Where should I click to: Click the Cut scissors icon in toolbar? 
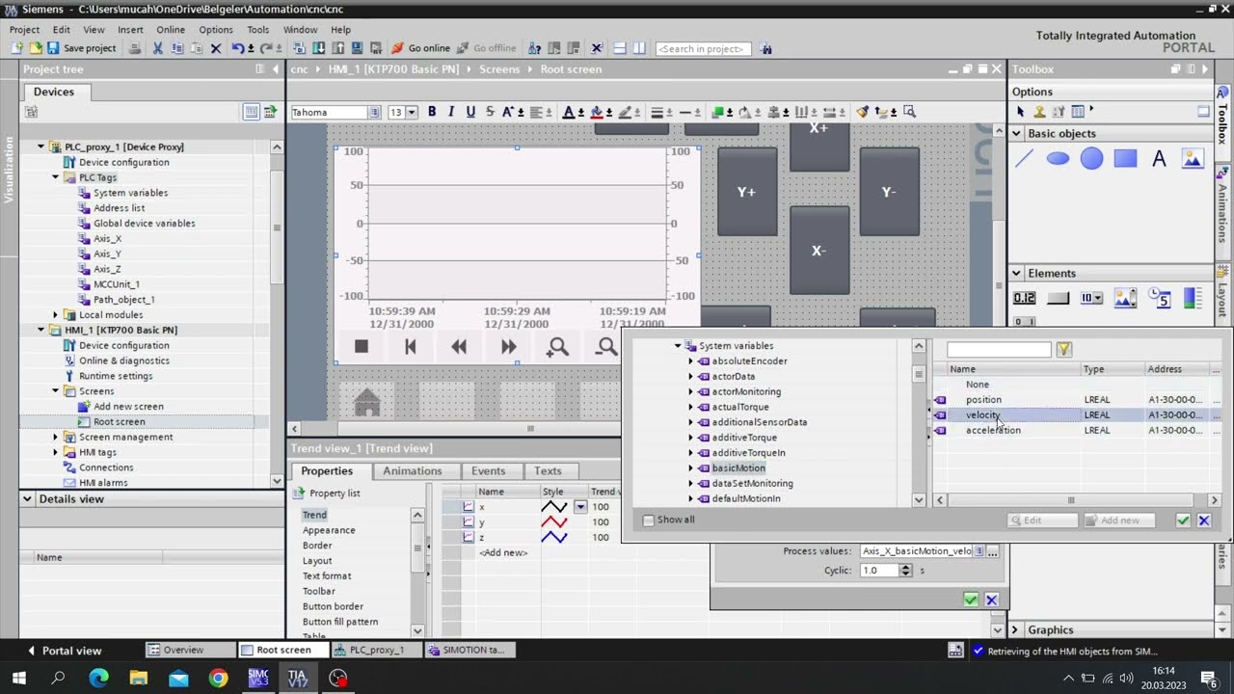pyautogui.click(x=158, y=48)
